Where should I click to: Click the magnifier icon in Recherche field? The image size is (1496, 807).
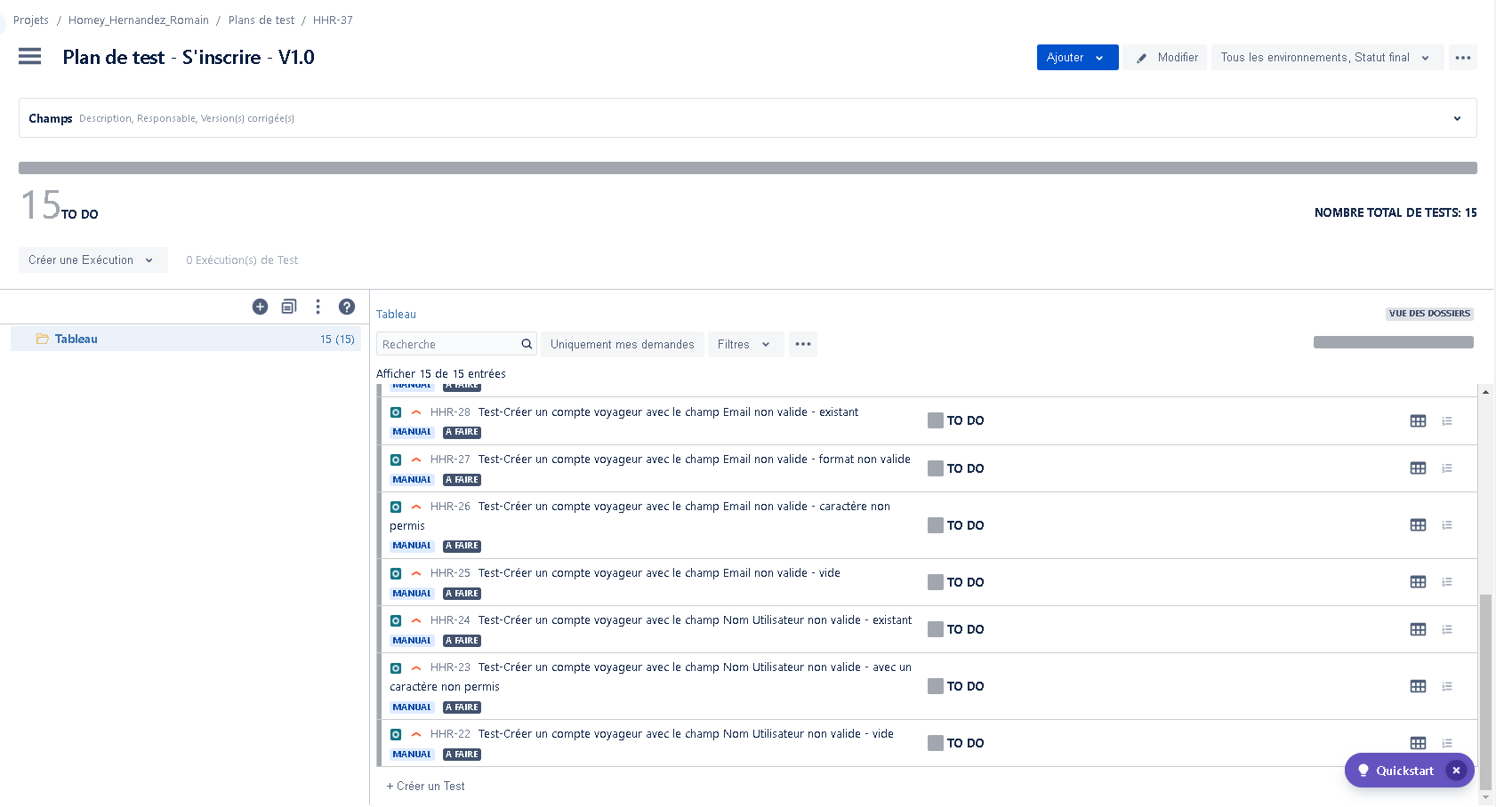point(527,344)
